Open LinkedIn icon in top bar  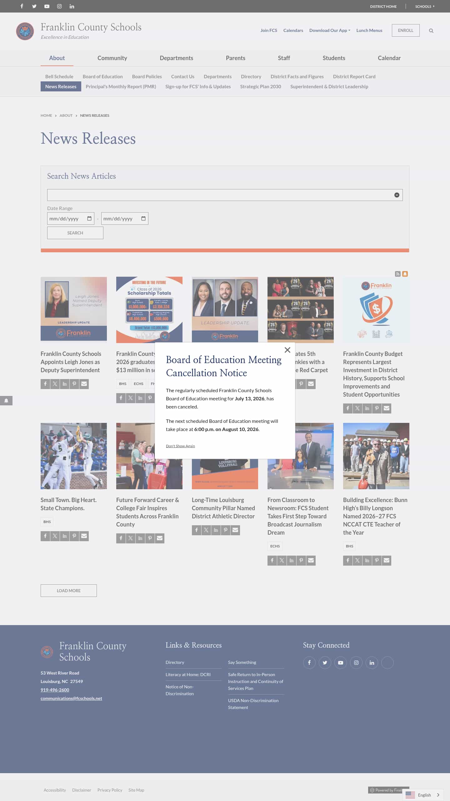pyautogui.click(x=72, y=6)
